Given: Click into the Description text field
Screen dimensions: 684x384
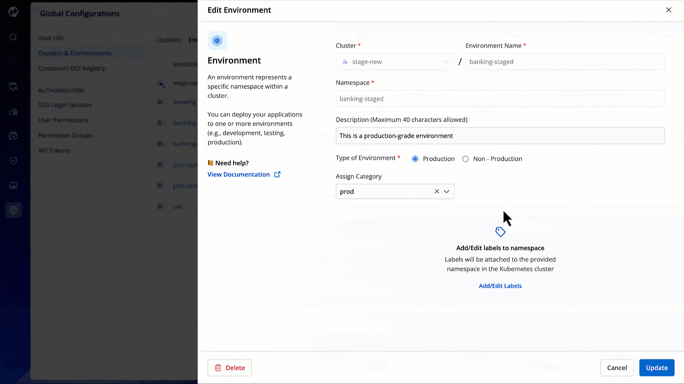Looking at the screenshot, I should click(500, 136).
